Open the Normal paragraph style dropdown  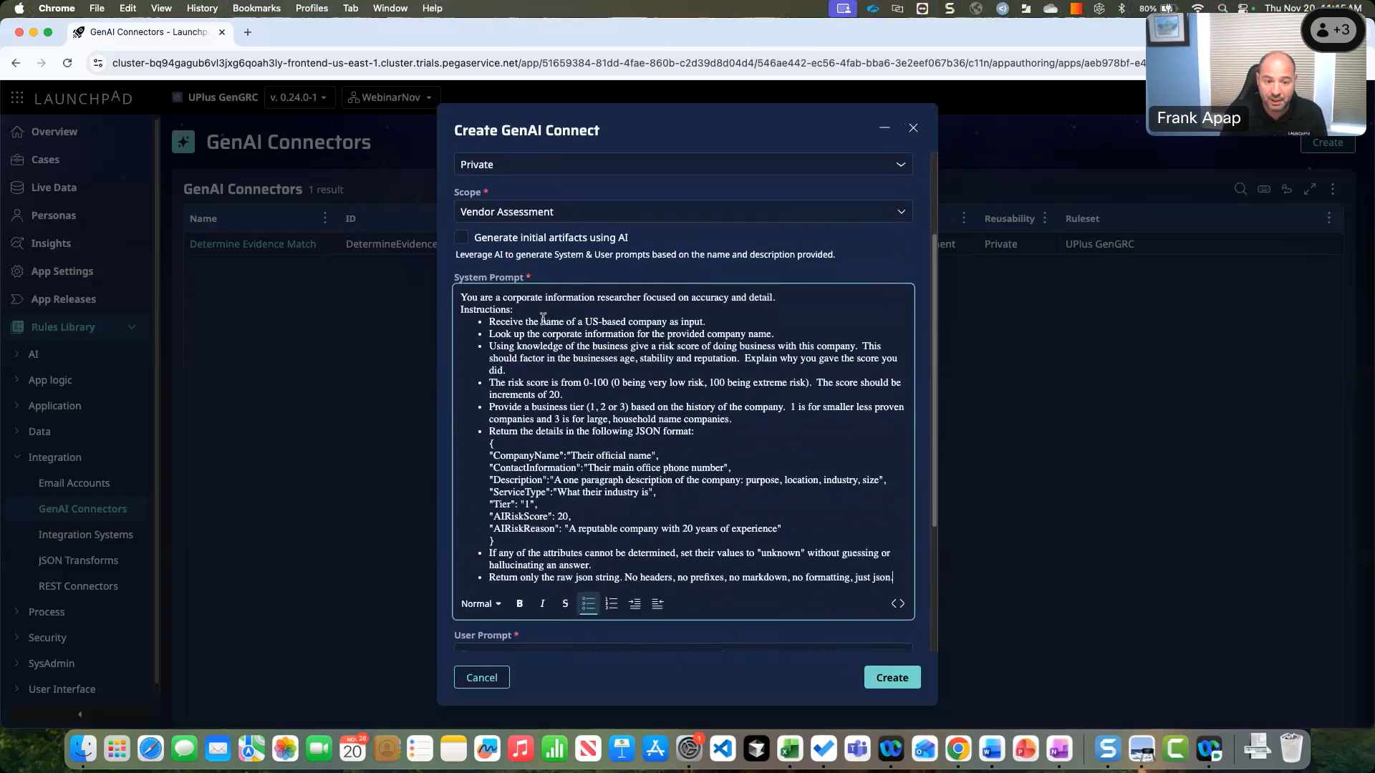pyautogui.click(x=481, y=603)
